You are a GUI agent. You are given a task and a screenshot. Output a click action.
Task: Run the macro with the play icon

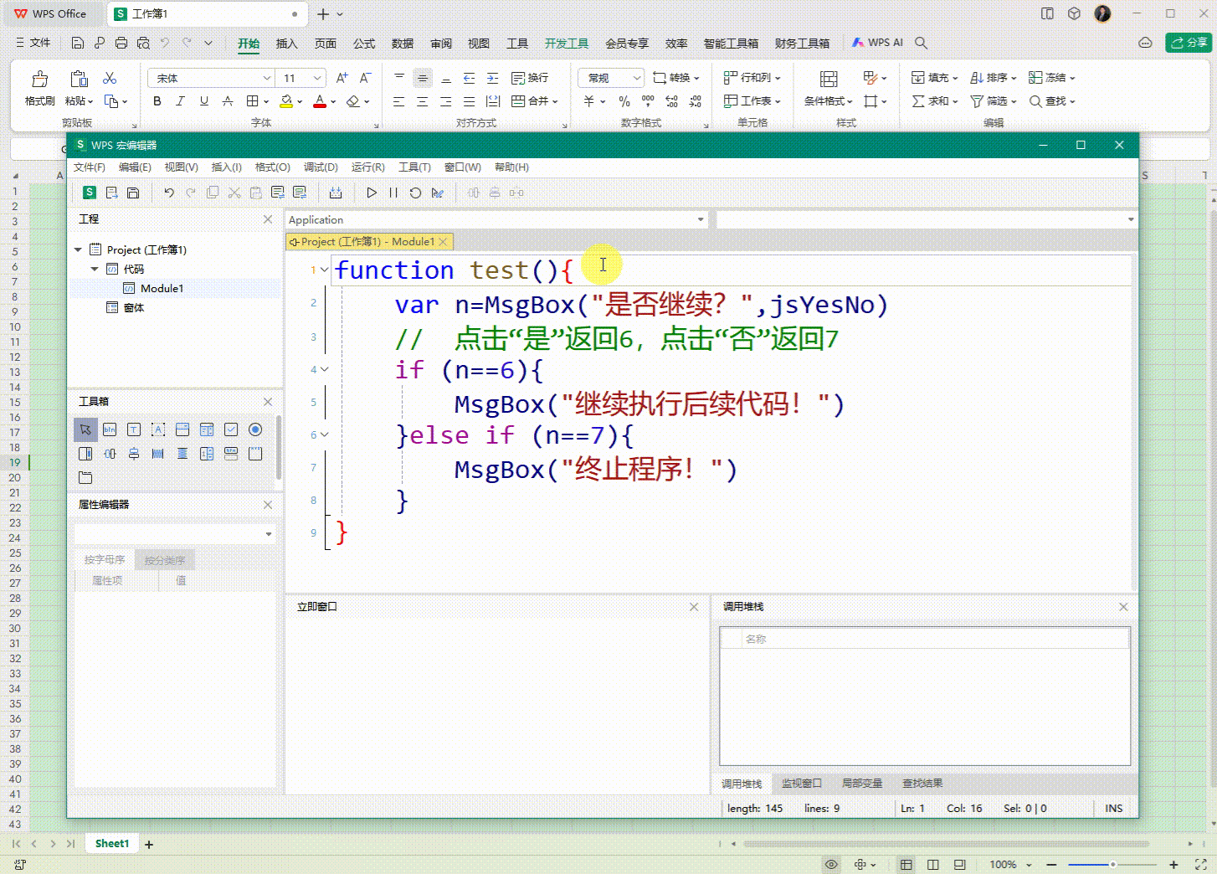point(372,193)
